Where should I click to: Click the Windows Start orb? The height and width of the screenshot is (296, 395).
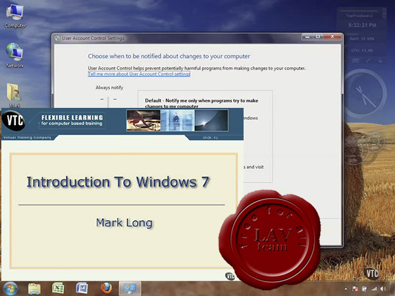click(9, 289)
